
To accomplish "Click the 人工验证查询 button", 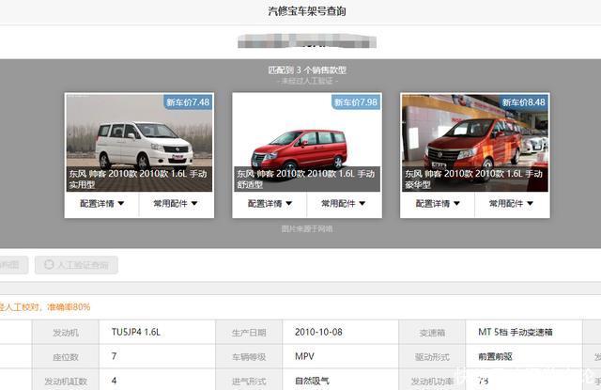I will [x=76, y=265].
